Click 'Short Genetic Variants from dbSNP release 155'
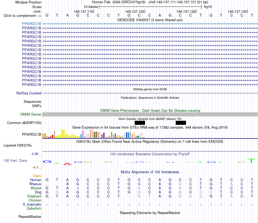Viewport: 258px width, 223px height. (x=150, y=119)
